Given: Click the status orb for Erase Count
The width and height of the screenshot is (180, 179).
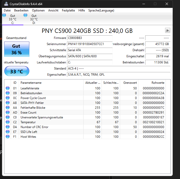Looking at the screenshot, I should point(8,112).
